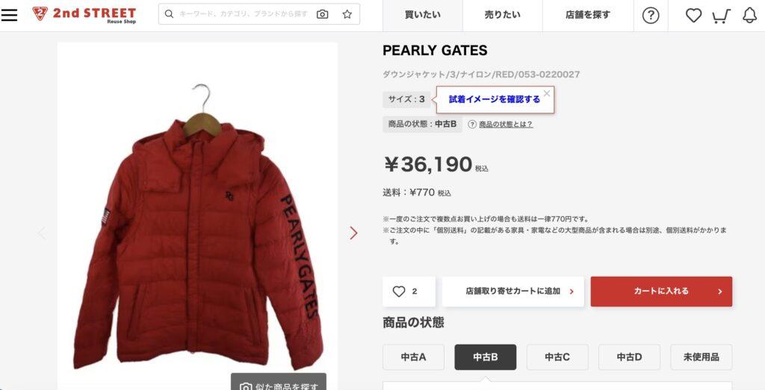This screenshot has height=390, width=765.
Task: Show previous product image arrow
Action: [x=42, y=233]
